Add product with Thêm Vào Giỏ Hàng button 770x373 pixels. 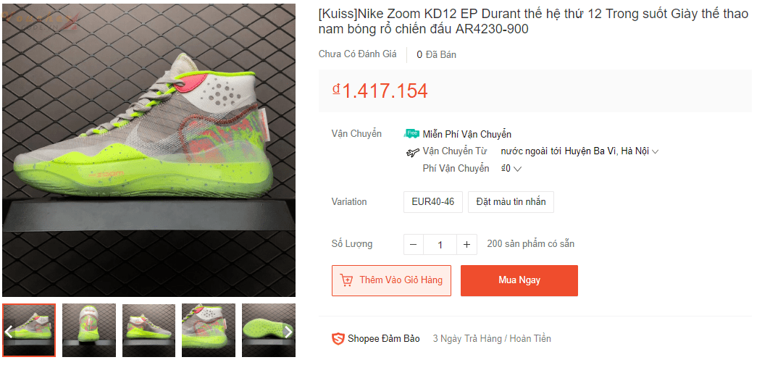pos(391,281)
